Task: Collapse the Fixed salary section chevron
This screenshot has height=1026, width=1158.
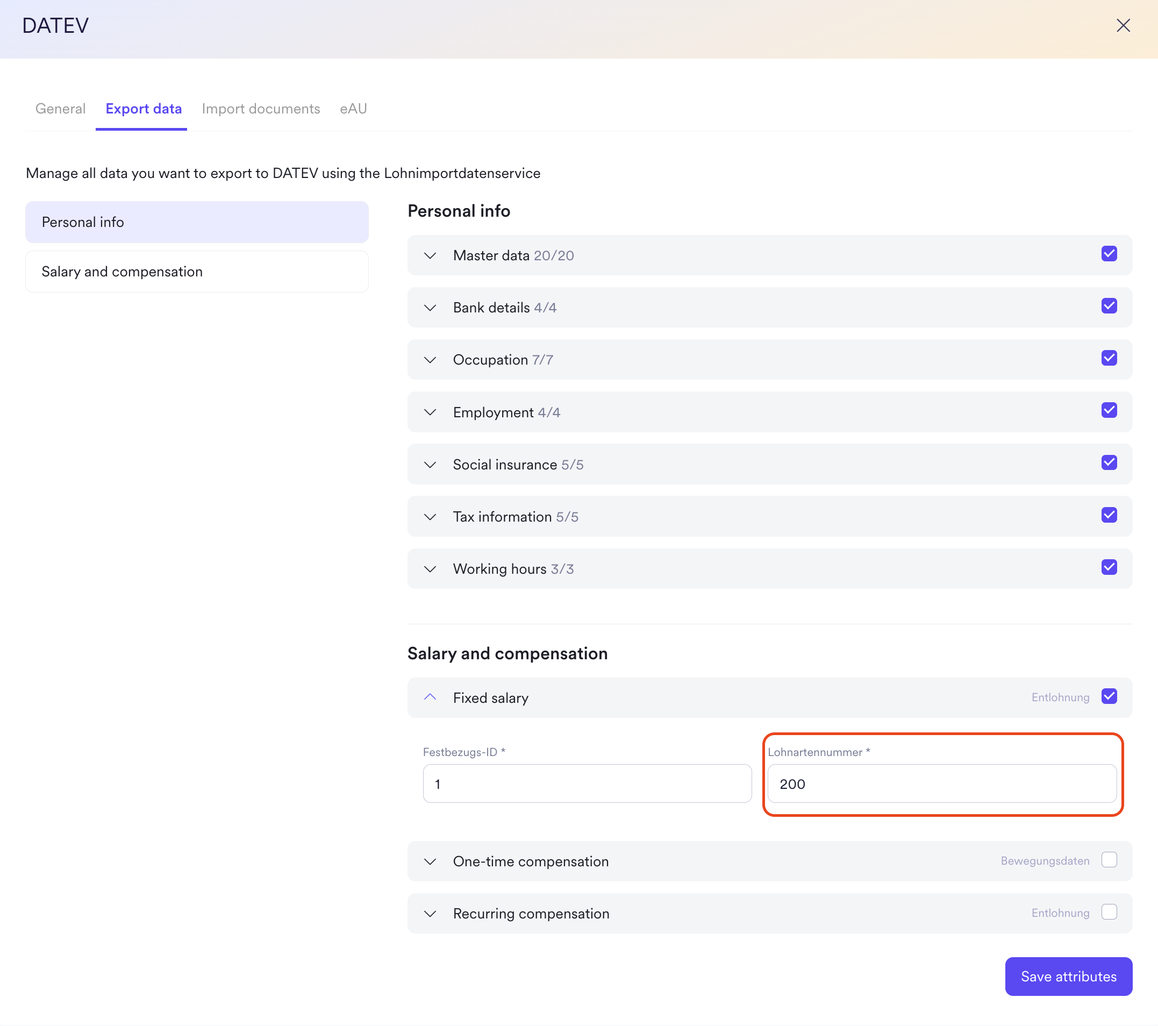Action: pos(430,697)
